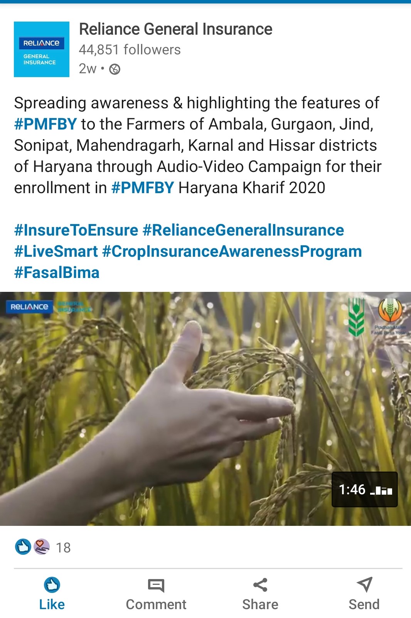
Task: Open the #LiveSmart hashtag
Action: 56,251
